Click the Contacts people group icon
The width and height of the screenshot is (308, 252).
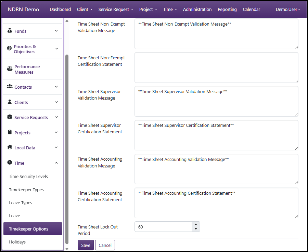tap(10, 87)
